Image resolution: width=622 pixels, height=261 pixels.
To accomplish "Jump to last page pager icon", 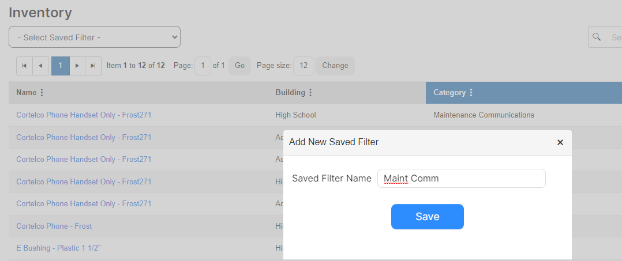I will pos(93,66).
